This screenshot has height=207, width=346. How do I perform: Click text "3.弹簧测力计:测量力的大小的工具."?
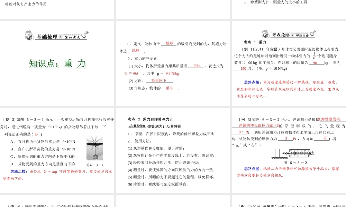276,2
